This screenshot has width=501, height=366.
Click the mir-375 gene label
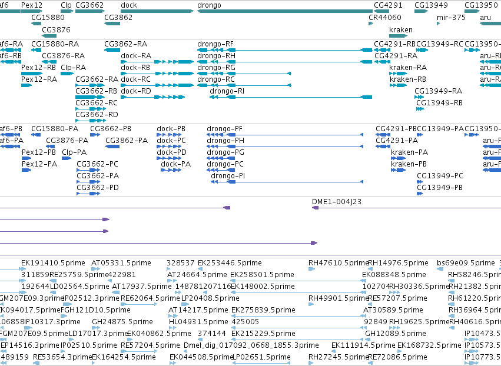click(451, 17)
